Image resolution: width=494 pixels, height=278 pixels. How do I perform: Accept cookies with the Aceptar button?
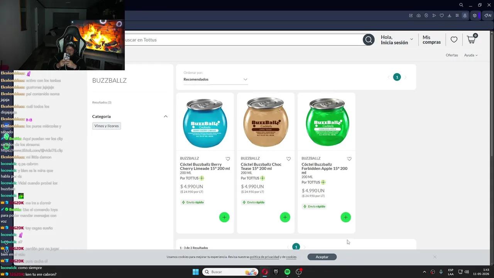point(322,257)
